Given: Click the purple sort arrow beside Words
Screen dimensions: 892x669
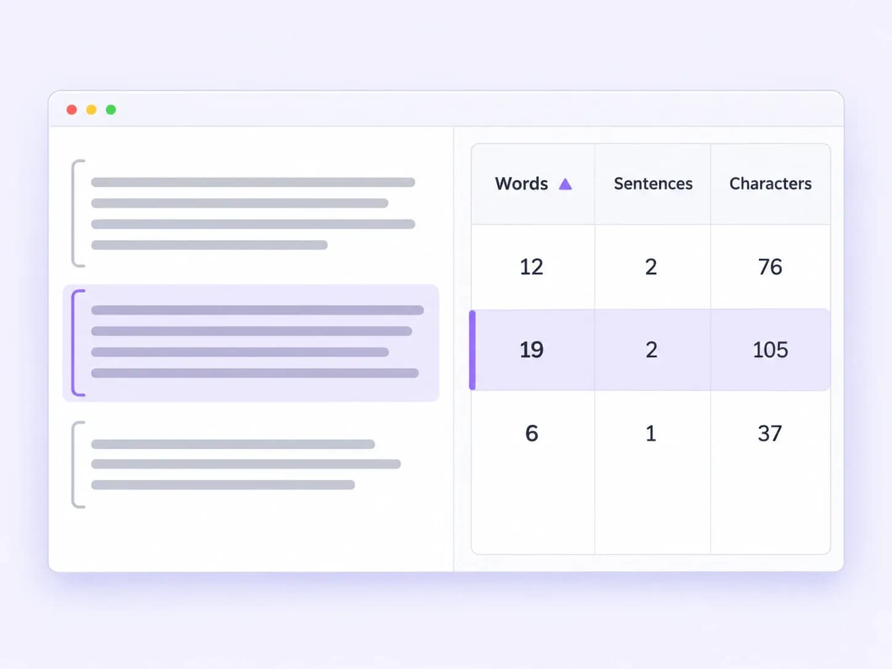Looking at the screenshot, I should coord(565,184).
